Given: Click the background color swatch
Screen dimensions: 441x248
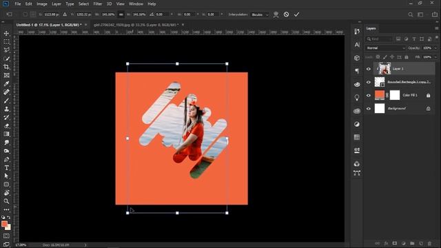Looking at the screenshot, I should tap(8, 227).
